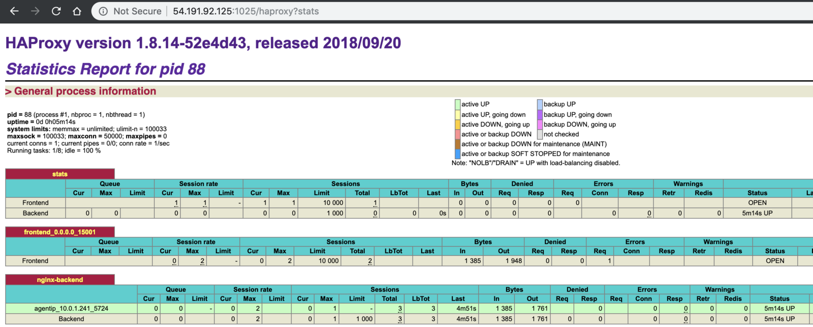Click the 'LbTot' column header in stats table
Image resolution: width=813 pixels, height=327 pixels.
tap(399, 193)
